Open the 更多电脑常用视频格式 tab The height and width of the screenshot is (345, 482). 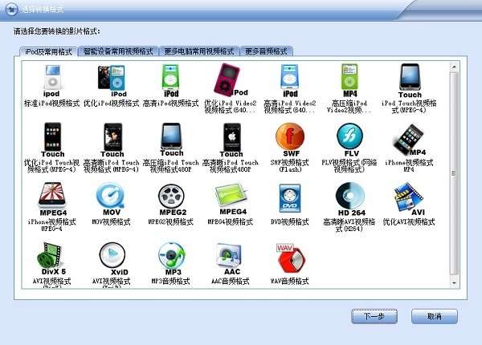tap(199, 51)
